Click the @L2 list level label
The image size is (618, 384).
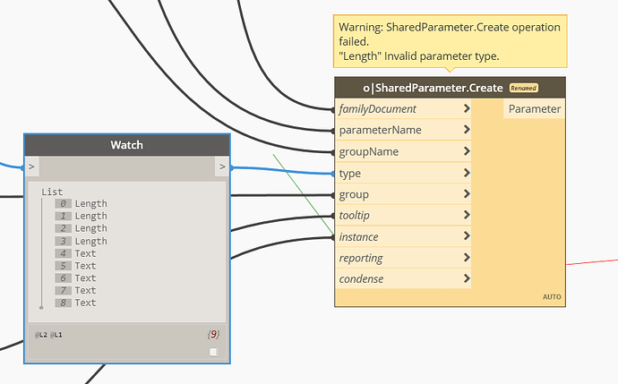click(41, 335)
